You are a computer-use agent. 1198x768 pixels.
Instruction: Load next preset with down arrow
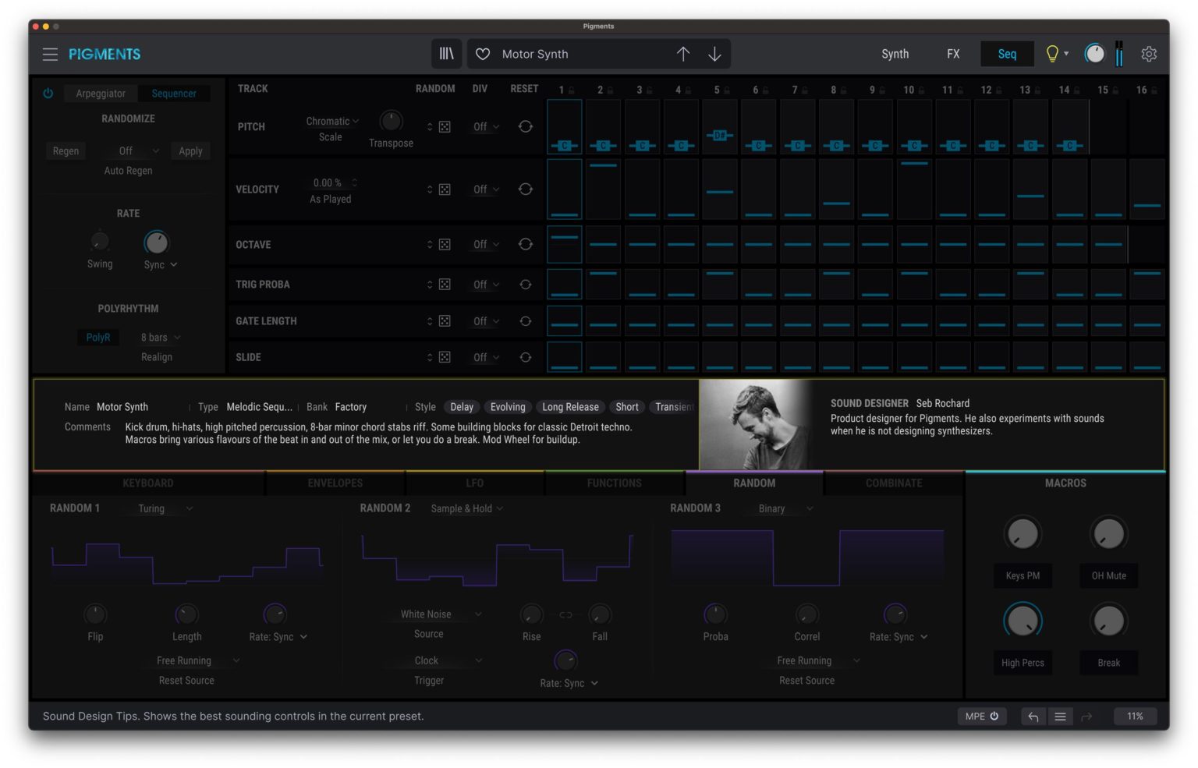pyautogui.click(x=714, y=54)
